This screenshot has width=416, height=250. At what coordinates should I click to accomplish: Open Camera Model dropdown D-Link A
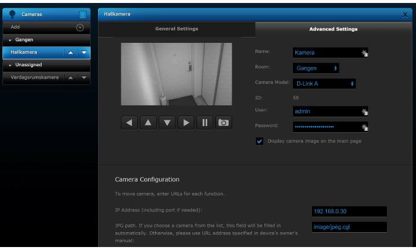click(x=324, y=83)
